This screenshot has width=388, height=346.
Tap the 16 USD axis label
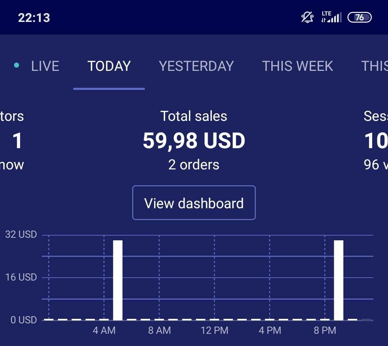click(21, 277)
